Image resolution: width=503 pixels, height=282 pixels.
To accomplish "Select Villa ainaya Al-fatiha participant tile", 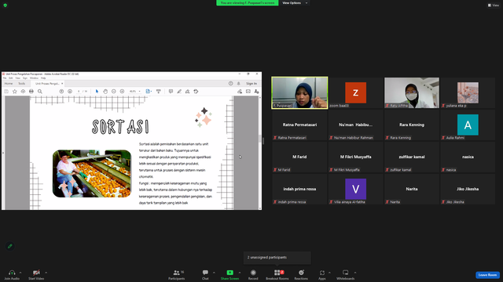I will [x=355, y=189].
